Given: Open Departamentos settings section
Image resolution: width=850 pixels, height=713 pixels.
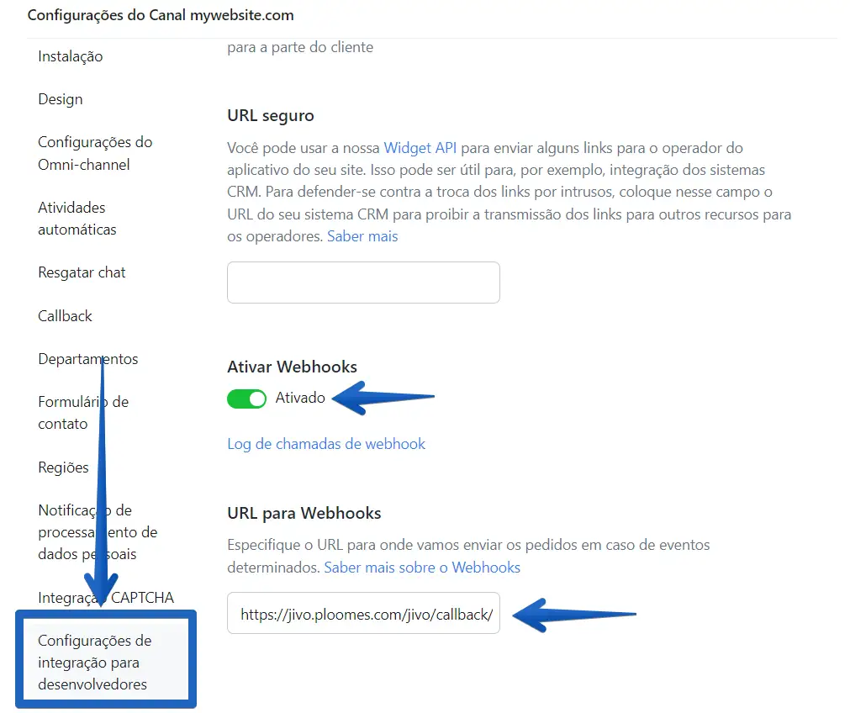Looking at the screenshot, I should click(87, 359).
